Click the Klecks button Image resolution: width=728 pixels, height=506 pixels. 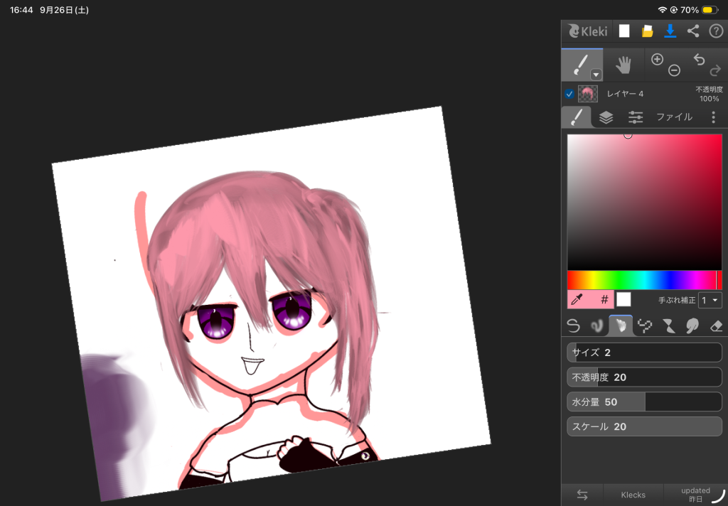(633, 495)
